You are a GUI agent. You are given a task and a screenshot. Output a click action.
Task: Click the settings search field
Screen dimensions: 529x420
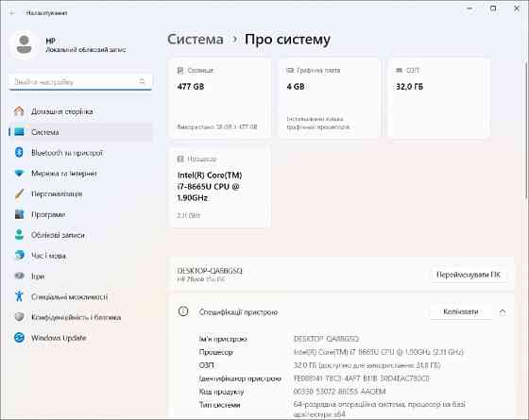tap(80, 81)
